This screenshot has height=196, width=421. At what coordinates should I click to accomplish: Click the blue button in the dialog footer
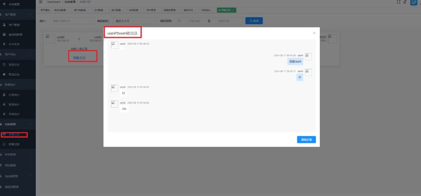(306, 140)
